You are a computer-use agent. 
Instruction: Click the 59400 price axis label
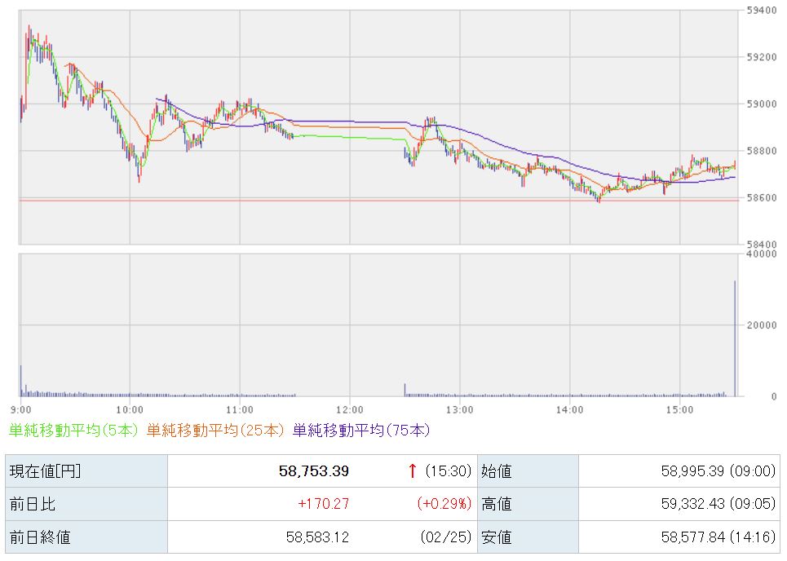pos(760,11)
